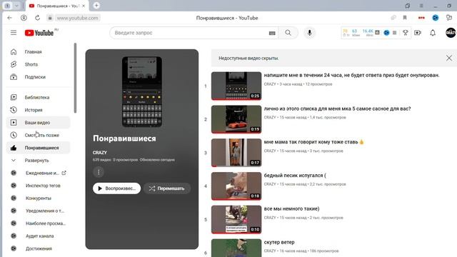Open Смотреть позже in the sidebar
Screen dimensions: 457x257
38,135
